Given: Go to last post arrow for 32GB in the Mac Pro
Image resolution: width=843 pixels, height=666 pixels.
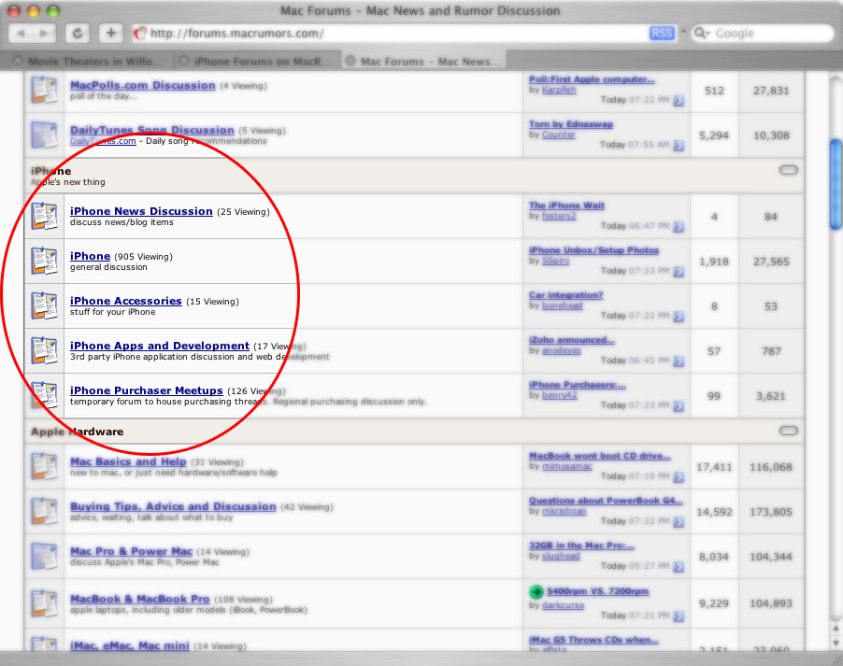Looking at the screenshot, I should point(679,567).
